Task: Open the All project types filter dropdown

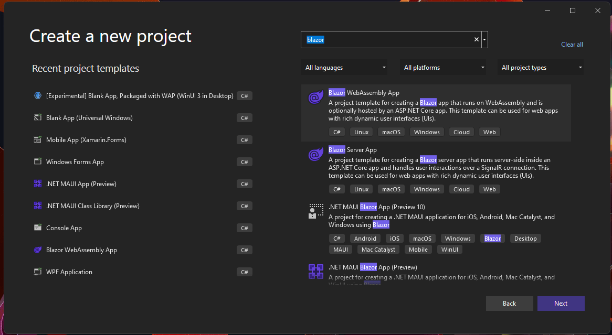Action: pos(541,68)
